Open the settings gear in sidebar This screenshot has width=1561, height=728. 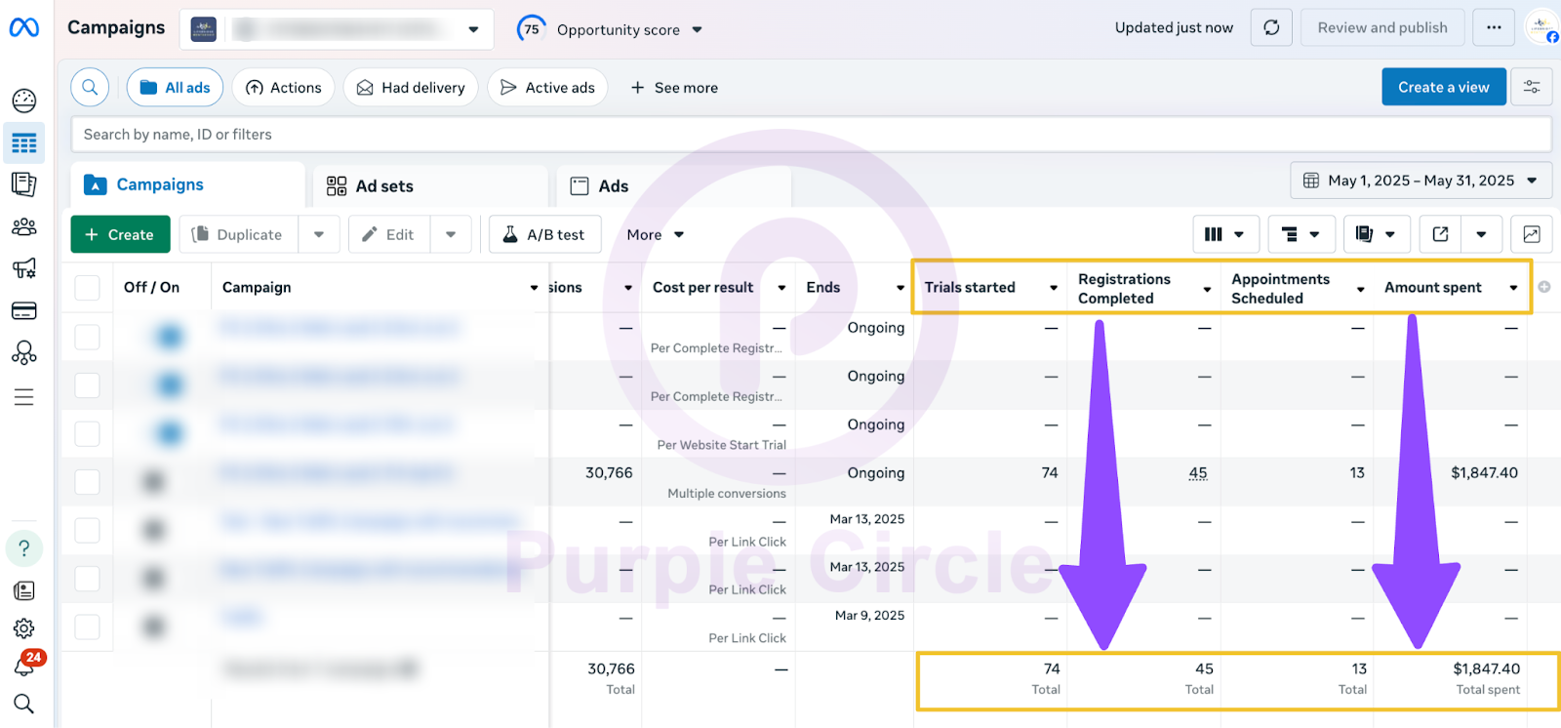(24, 628)
